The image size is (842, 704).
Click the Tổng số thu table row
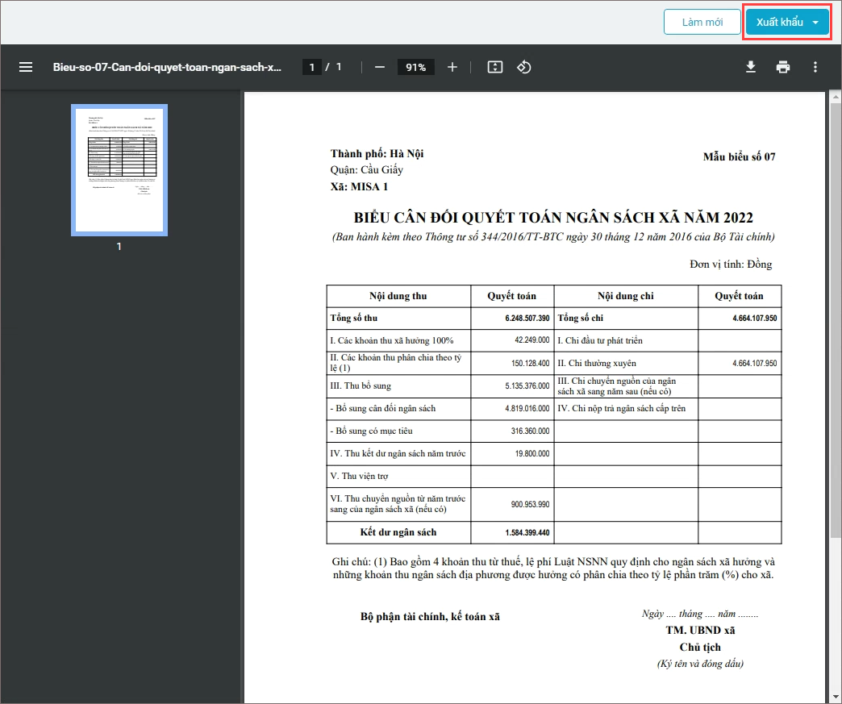coord(553,318)
